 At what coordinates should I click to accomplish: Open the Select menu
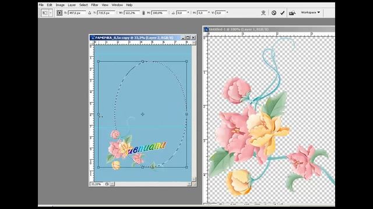coord(83,5)
